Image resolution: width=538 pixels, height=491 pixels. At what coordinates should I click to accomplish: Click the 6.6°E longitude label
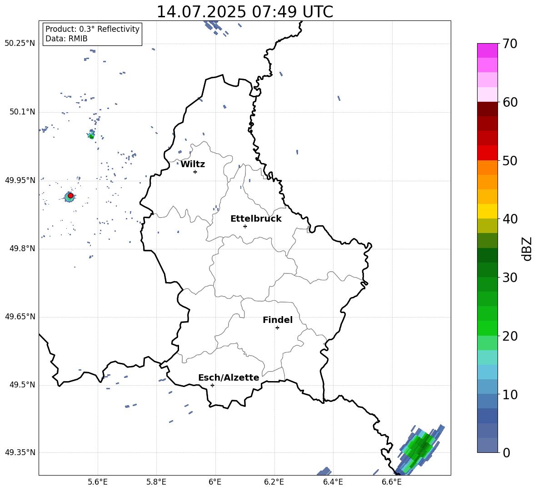click(392, 482)
